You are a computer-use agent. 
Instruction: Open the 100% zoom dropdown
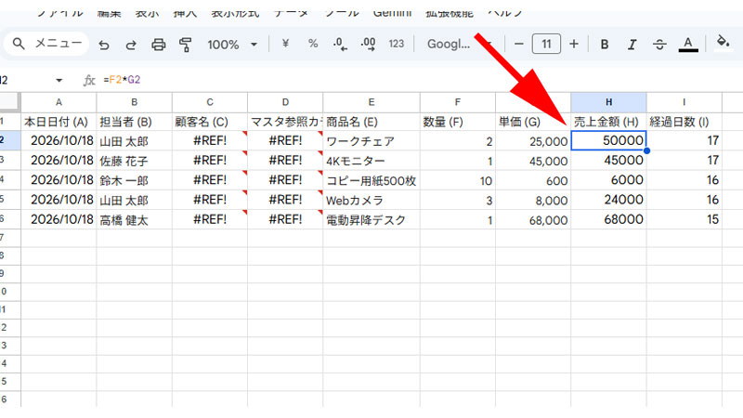coord(232,45)
